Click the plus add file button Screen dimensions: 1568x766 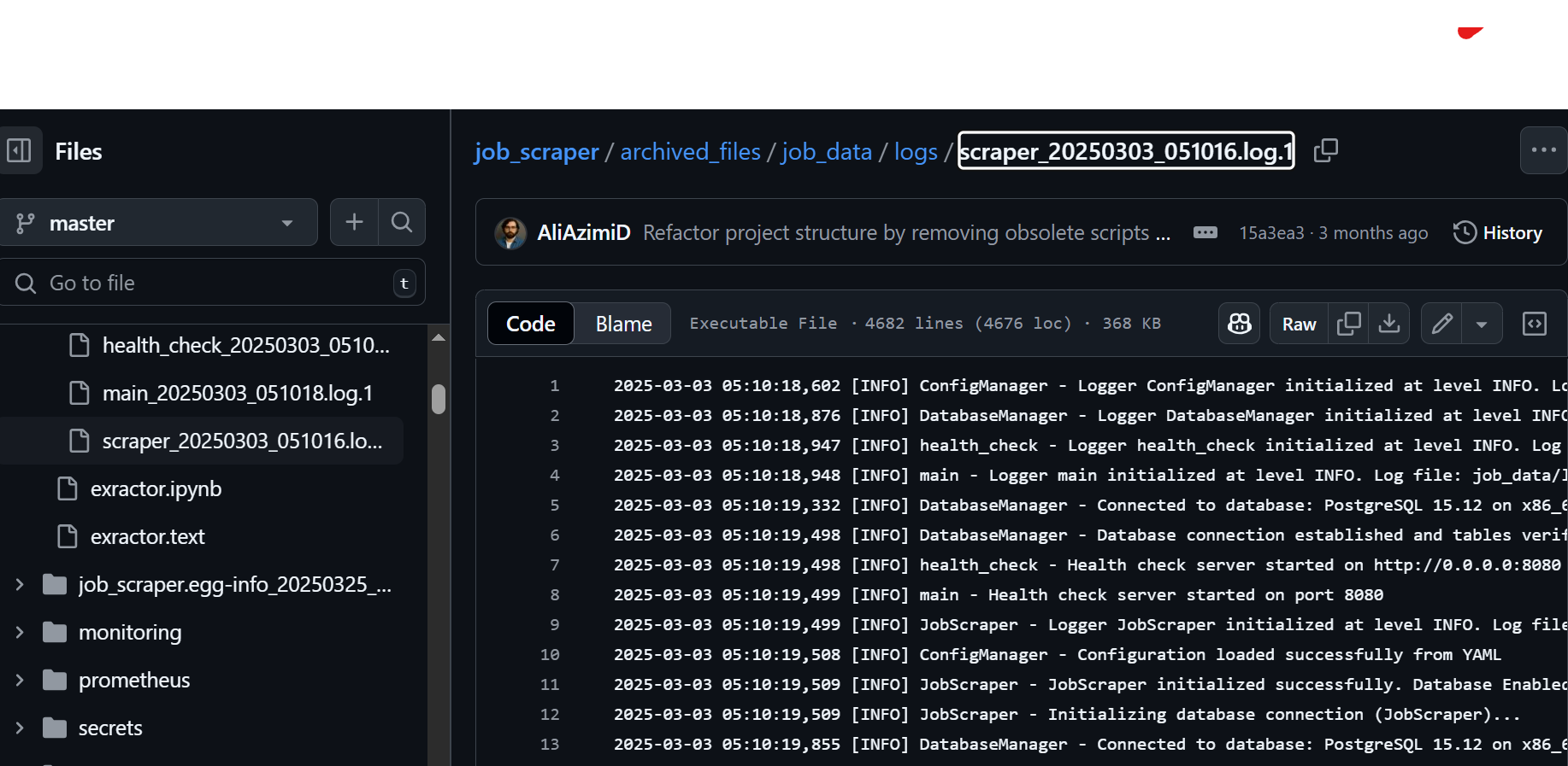click(x=354, y=223)
